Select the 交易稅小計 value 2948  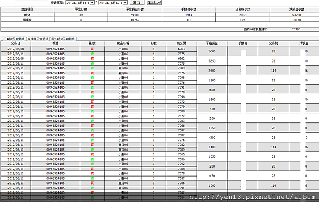coord(243,15)
